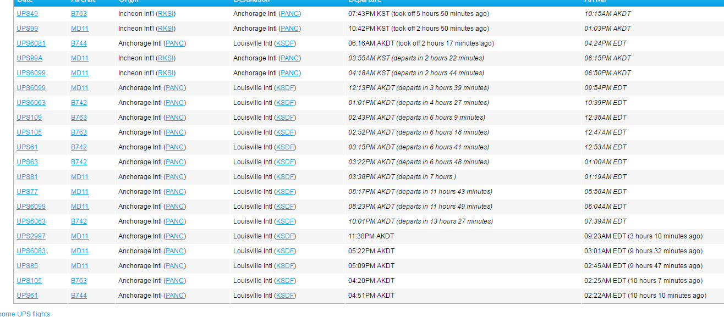Open KSDF destination link in UPS6083 row
This screenshot has height=317, width=724.
(x=285, y=251)
